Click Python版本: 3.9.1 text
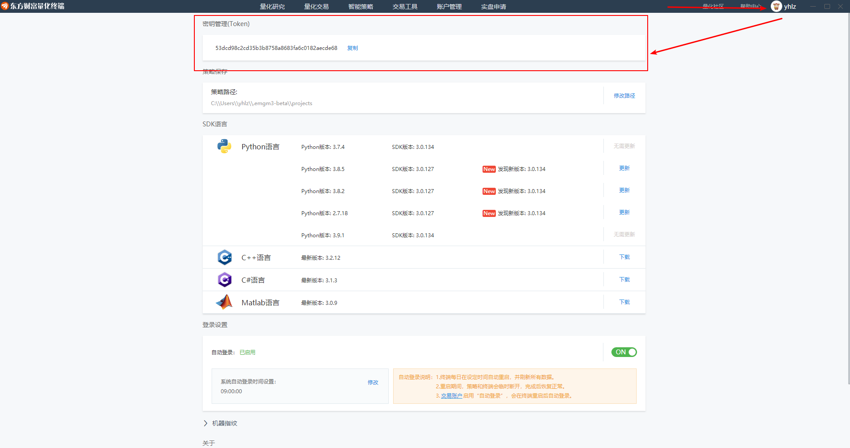The height and width of the screenshot is (448, 850). [x=323, y=235]
